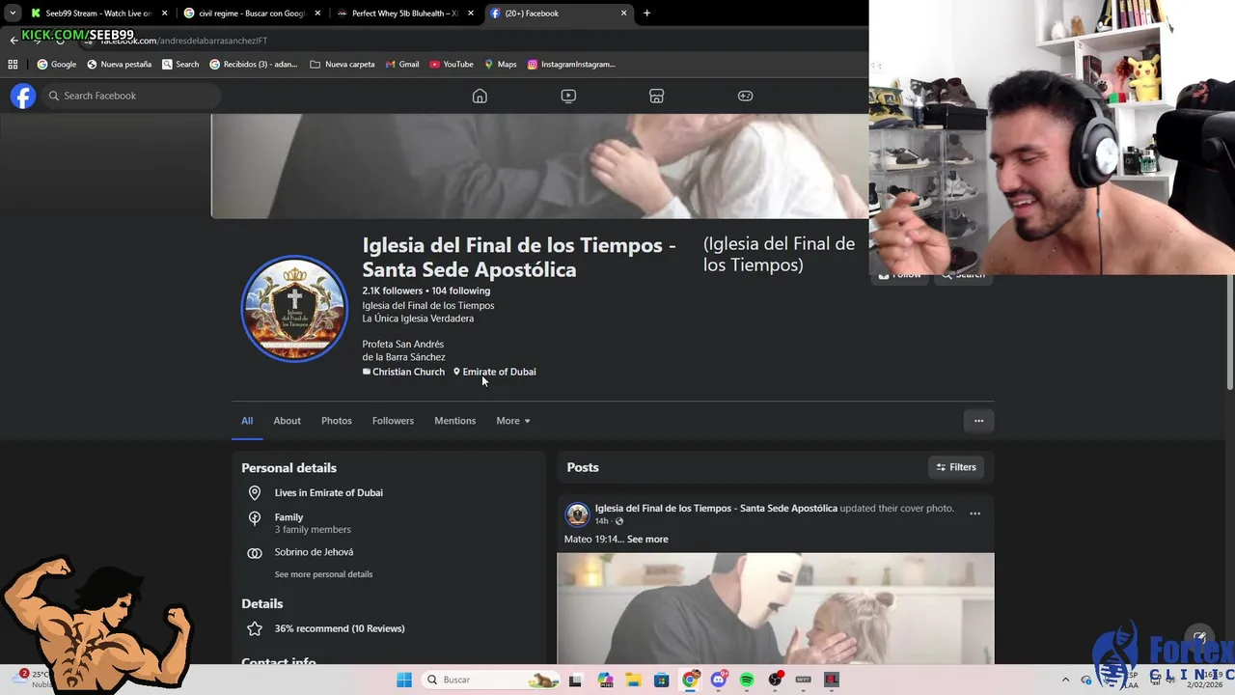Open the post's cover photo image
Screen dimensions: 1235x695
pyautogui.click(x=775, y=608)
